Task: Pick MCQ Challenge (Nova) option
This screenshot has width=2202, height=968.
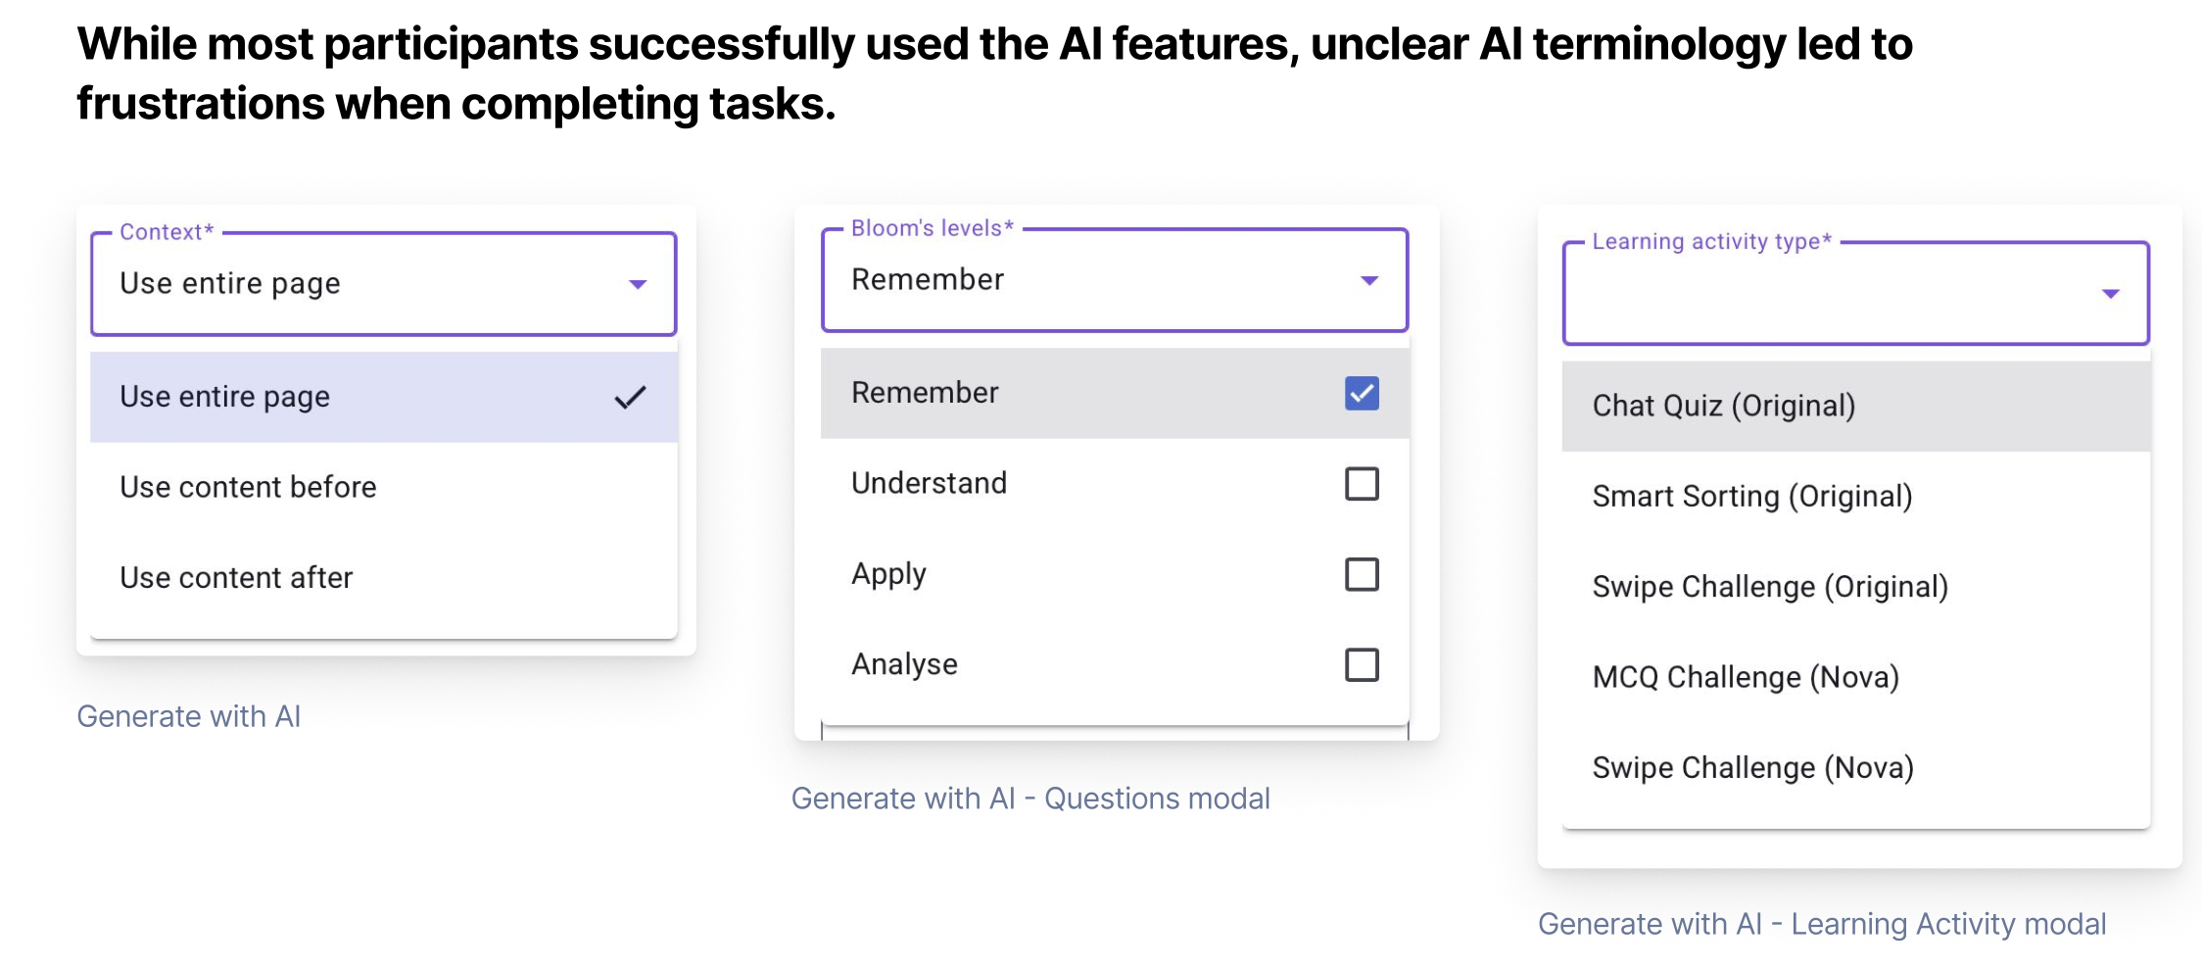Action: [x=1745, y=677]
